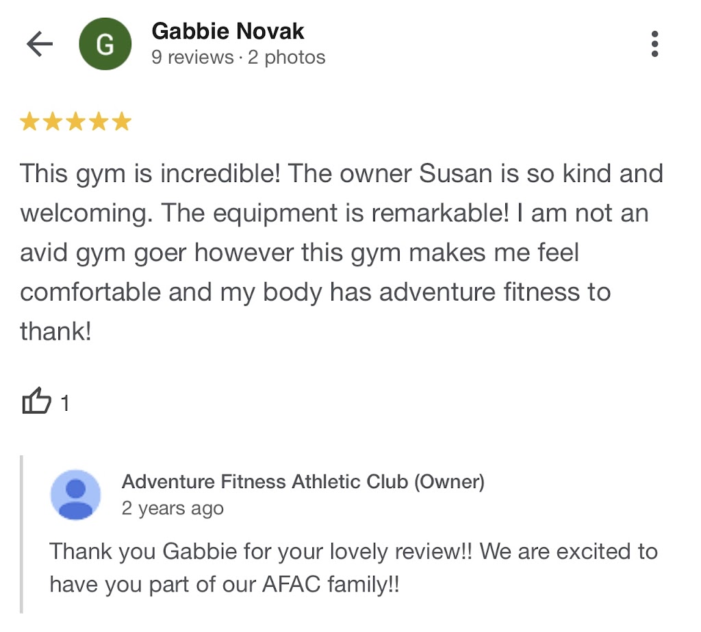This screenshot has width=701, height=632.
Task: Open the three-dot more options menu
Action: pos(654,45)
